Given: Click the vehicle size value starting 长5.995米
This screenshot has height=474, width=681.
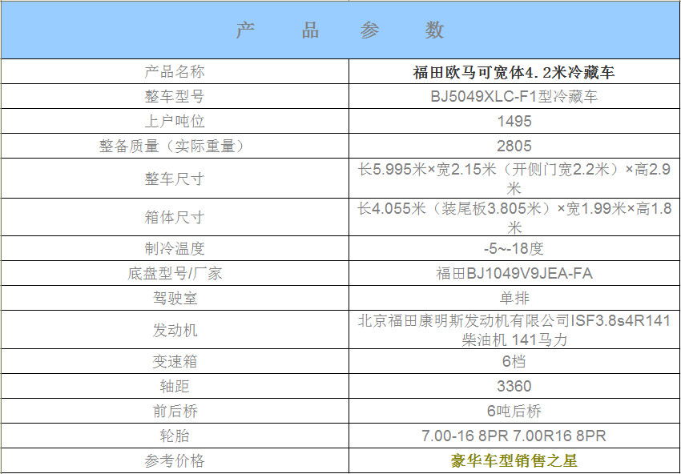Looking at the screenshot, I should (x=514, y=179).
